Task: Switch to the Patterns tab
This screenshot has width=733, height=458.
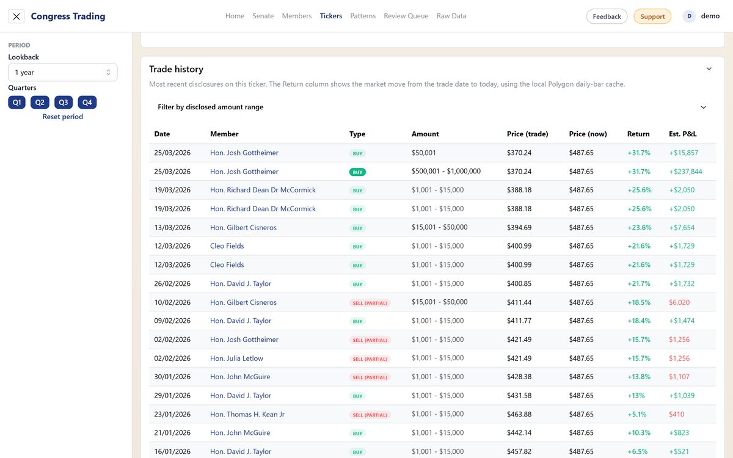Action: point(363,16)
